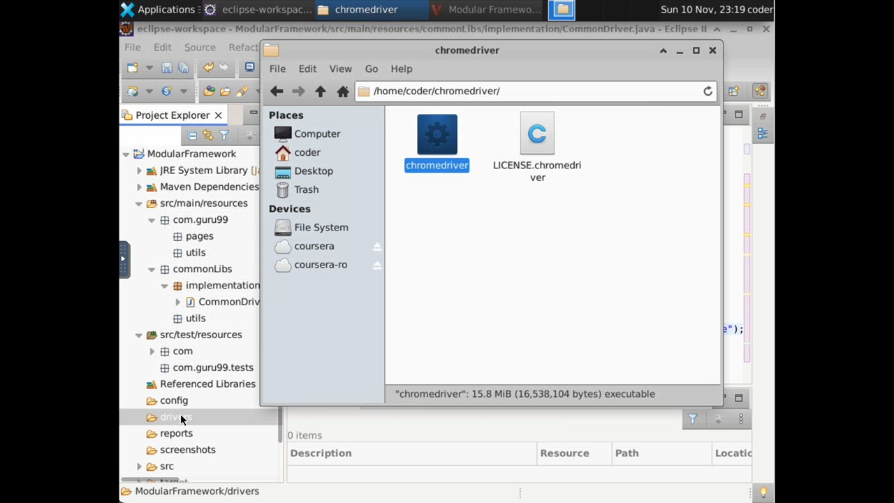Open the file manager Edit menu
The width and height of the screenshot is (894, 503).
pos(307,68)
